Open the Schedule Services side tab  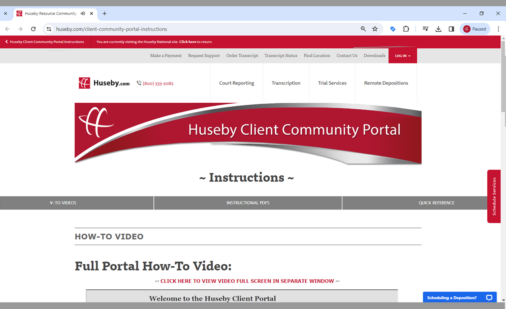click(x=494, y=196)
